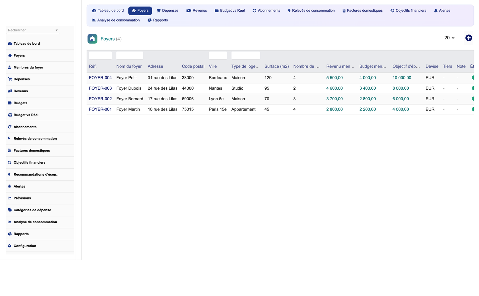
Task: Click the green status indicator for FOYER-004
Action: point(473,78)
